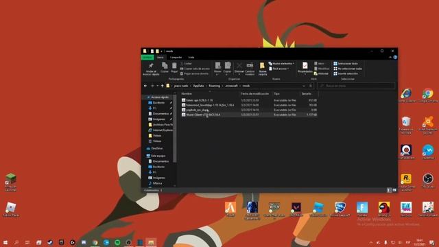This screenshot has height=247, width=439.
Task: Switch to the Vista tab
Action: pos(191,57)
